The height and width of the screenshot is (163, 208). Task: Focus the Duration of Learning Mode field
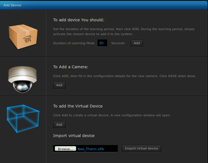(x=102, y=43)
